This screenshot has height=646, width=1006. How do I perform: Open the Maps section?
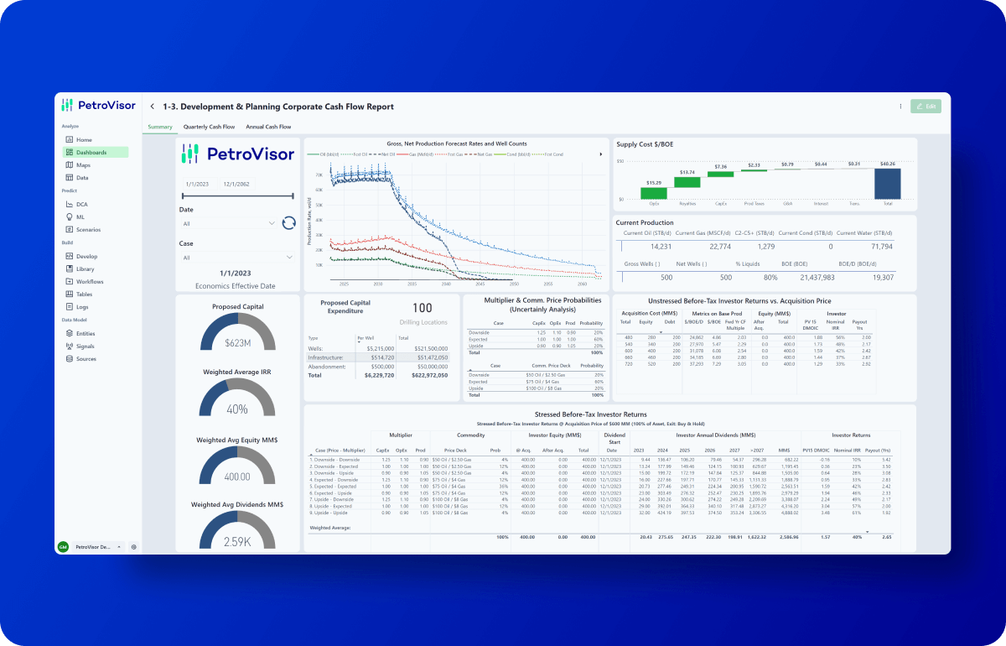click(x=83, y=165)
